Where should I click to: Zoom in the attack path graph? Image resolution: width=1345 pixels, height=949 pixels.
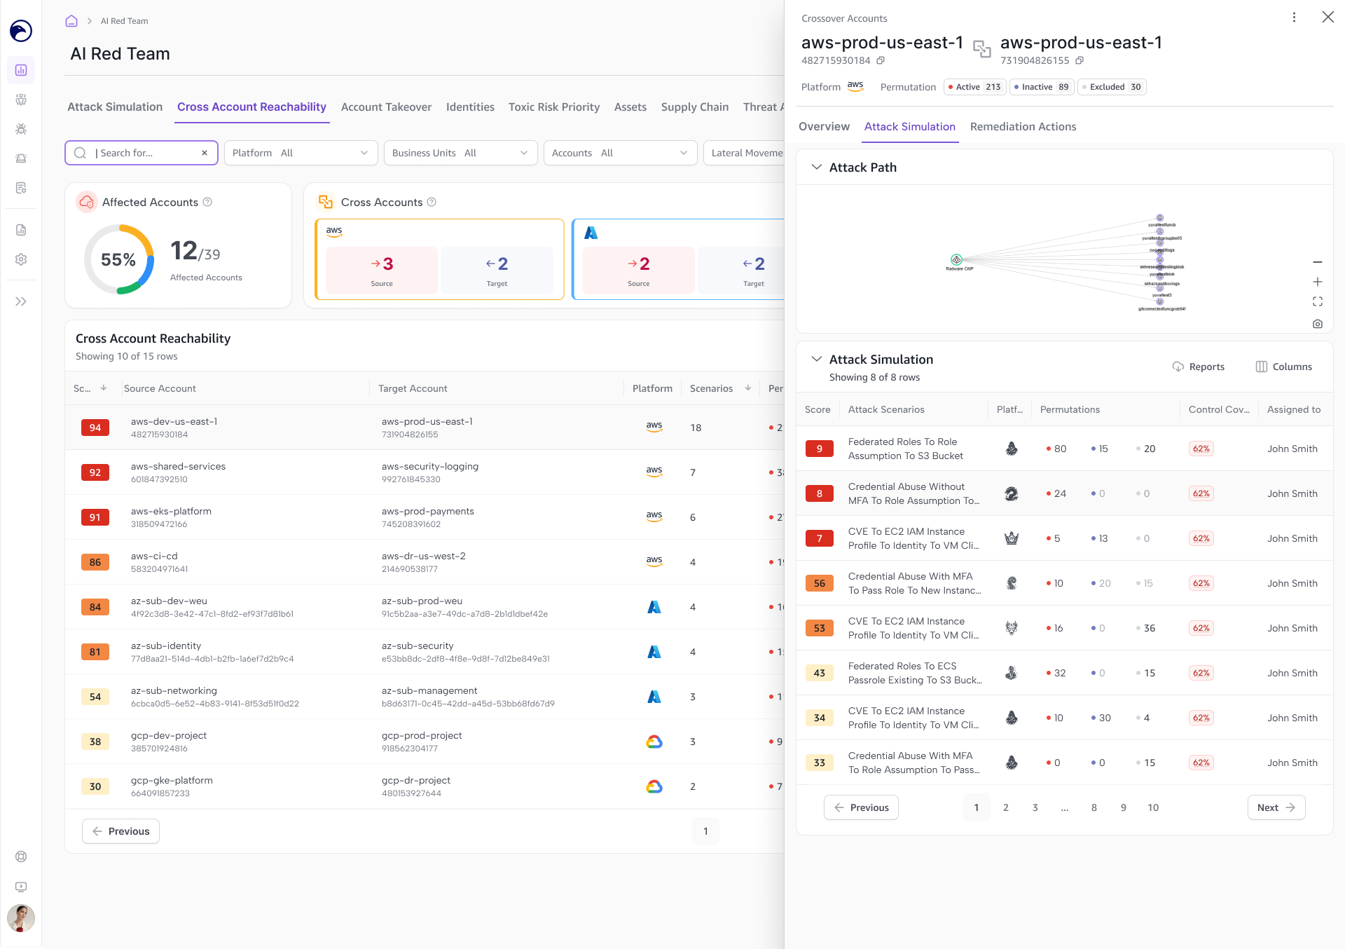click(x=1318, y=282)
